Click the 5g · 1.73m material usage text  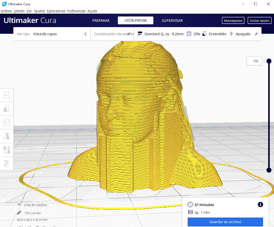(202, 213)
